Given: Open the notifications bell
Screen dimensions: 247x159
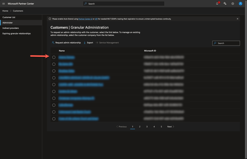Looking at the screenshot, I should (x=217, y=4).
